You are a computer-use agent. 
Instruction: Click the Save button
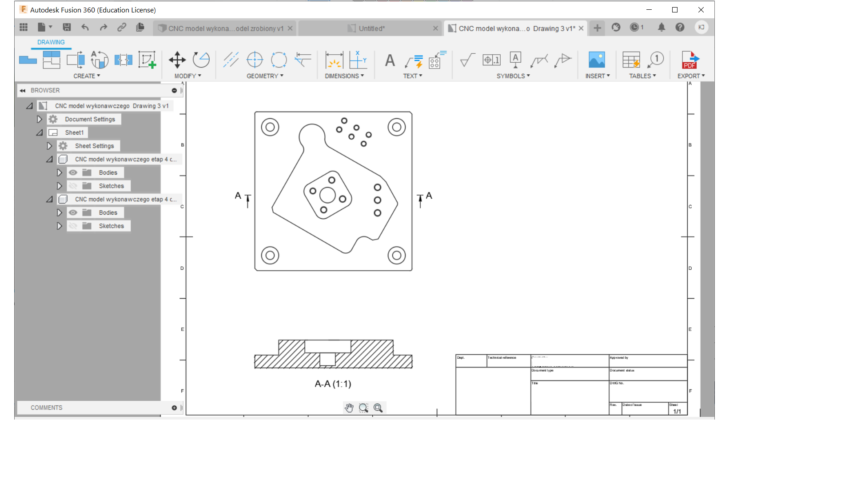pos(67,28)
